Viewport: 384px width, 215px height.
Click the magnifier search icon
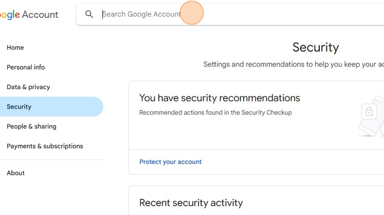point(89,14)
